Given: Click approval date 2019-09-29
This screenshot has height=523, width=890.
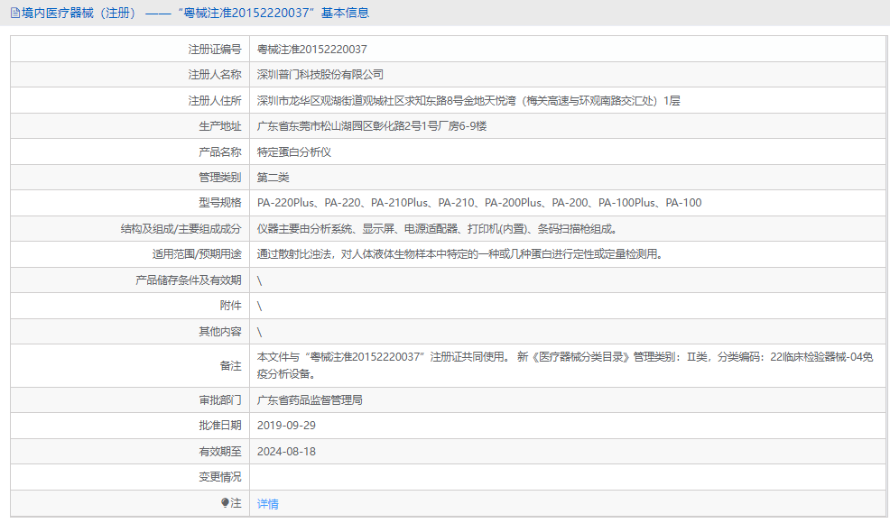Looking at the screenshot, I should [x=287, y=426].
